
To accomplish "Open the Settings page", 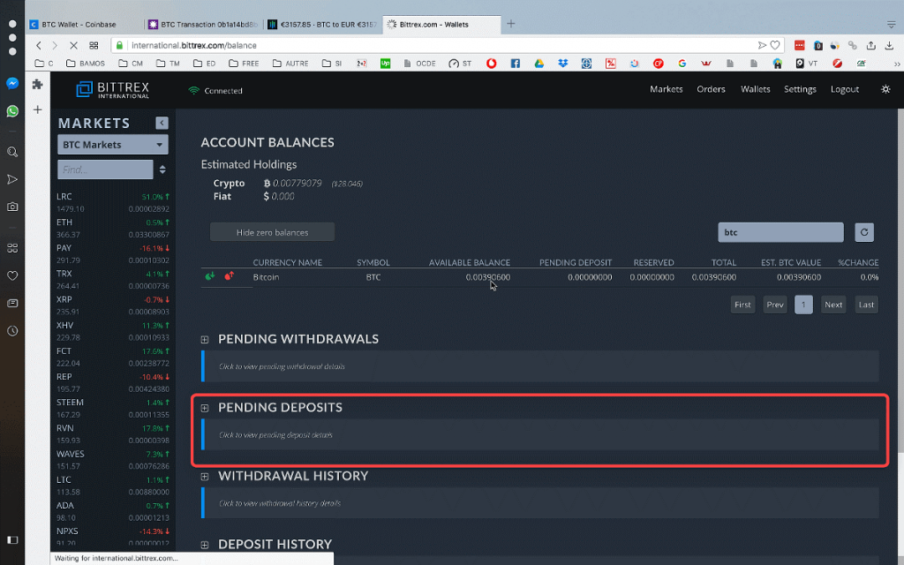I will [800, 89].
